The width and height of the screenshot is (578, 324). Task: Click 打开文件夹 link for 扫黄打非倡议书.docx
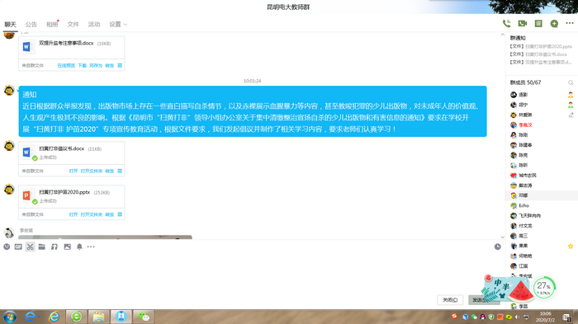(x=92, y=171)
